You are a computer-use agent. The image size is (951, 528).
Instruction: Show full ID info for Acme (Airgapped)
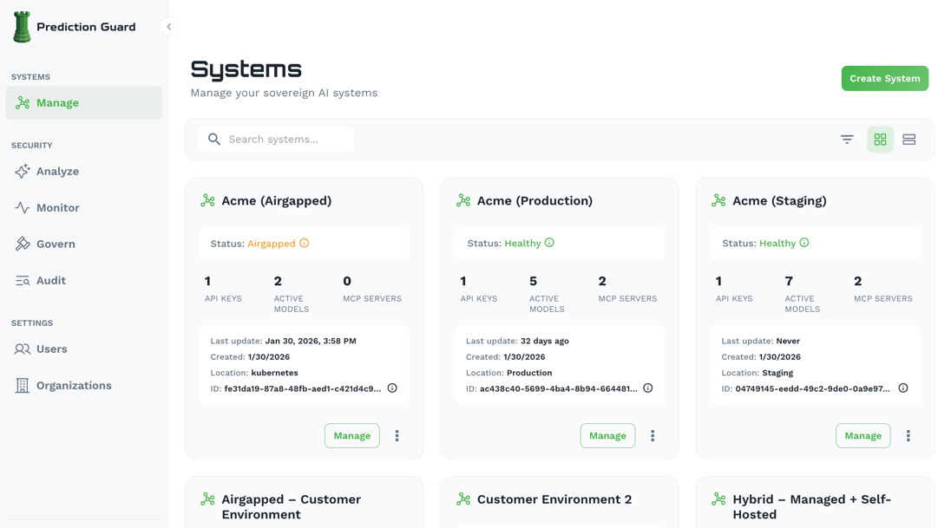[392, 388]
